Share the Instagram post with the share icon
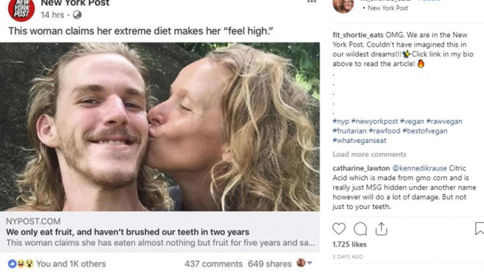The width and height of the screenshot is (484, 272). click(381, 228)
